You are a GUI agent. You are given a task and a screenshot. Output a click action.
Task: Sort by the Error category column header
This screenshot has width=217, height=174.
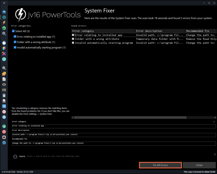103,31
